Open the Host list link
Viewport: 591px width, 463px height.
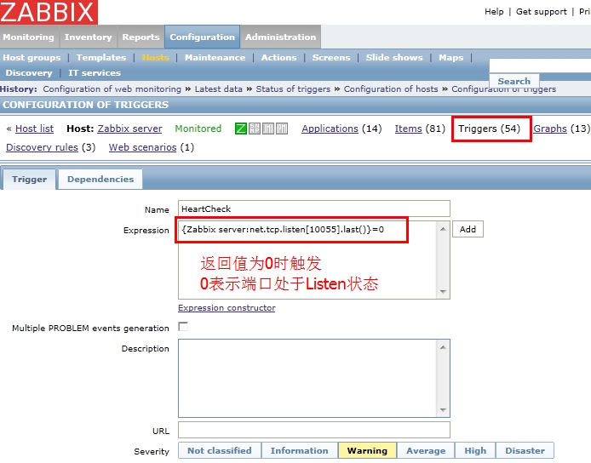[x=34, y=129]
